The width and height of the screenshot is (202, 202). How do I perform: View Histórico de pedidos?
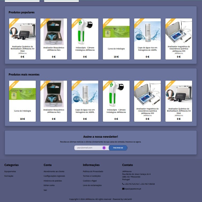click(53, 181)
